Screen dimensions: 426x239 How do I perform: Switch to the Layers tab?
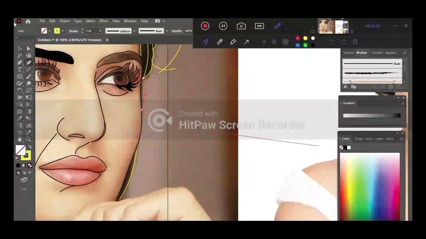click(379, 139)
